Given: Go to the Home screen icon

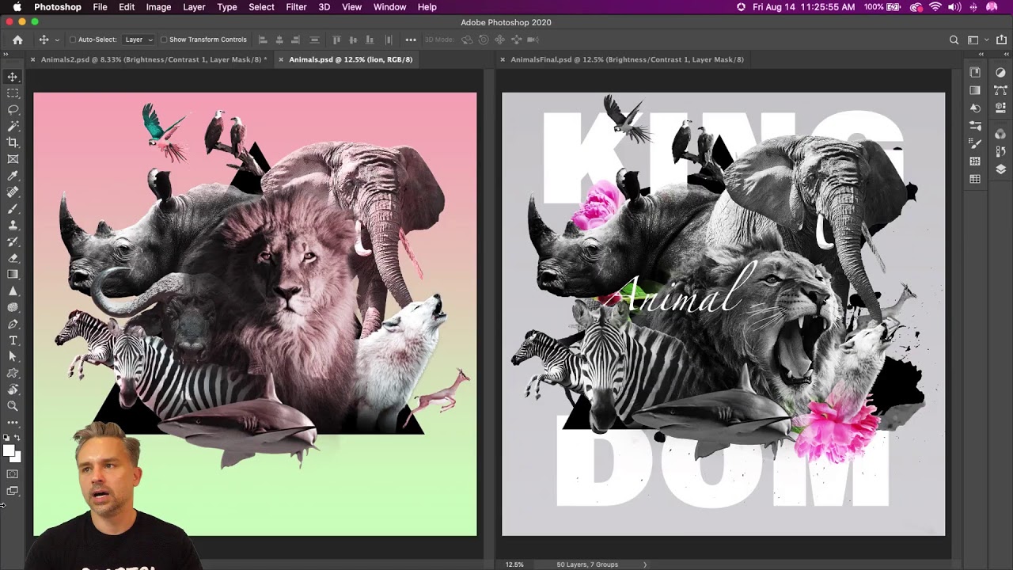Looking at the screenshot, I should [x=17, y=40].
